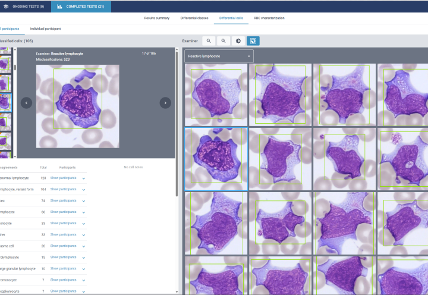
Task: Toggle the contrast adjustment icon
Action: point(238,41)
